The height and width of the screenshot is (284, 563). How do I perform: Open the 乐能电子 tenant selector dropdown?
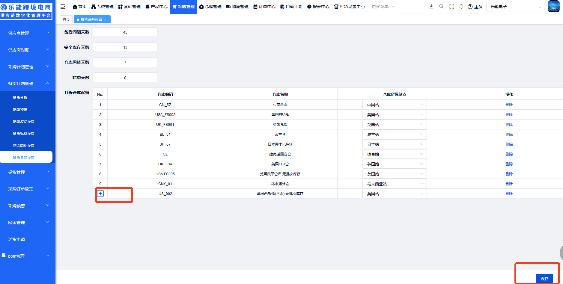[x=516, y=6]
